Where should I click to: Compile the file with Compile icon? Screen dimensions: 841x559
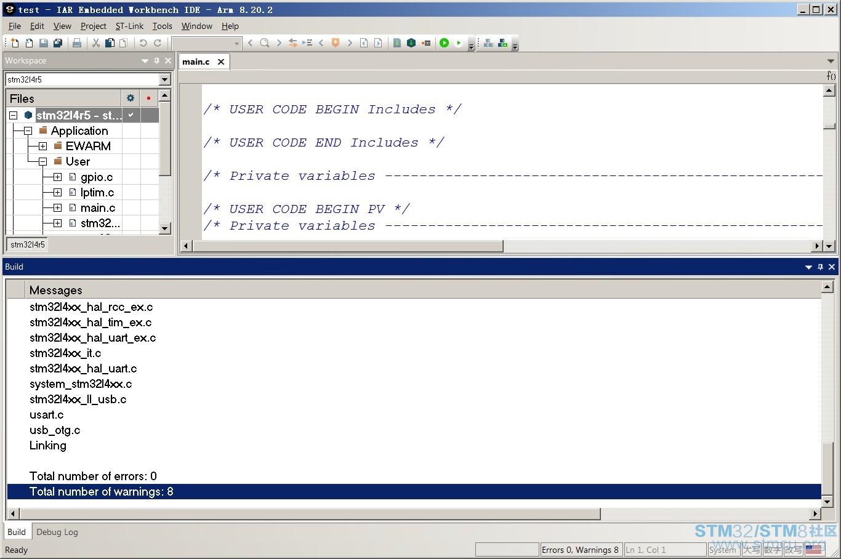(x=397, y=43)
